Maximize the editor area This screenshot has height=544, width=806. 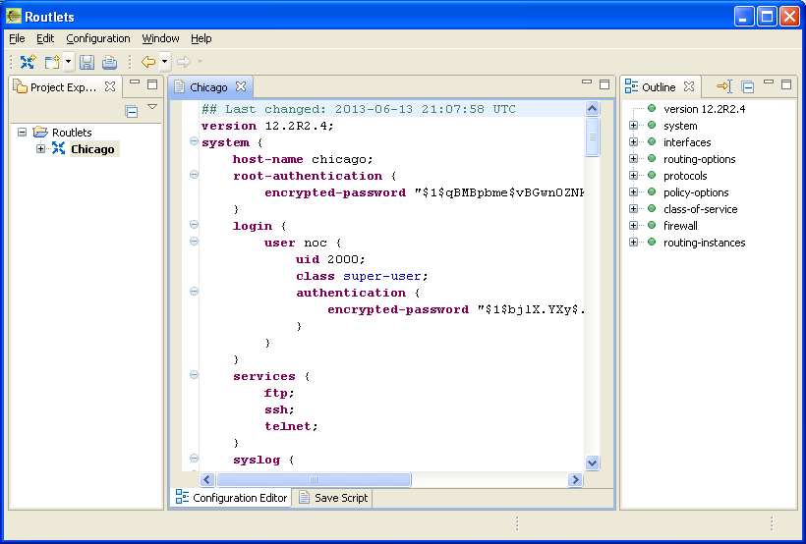(x=604, y=84)
